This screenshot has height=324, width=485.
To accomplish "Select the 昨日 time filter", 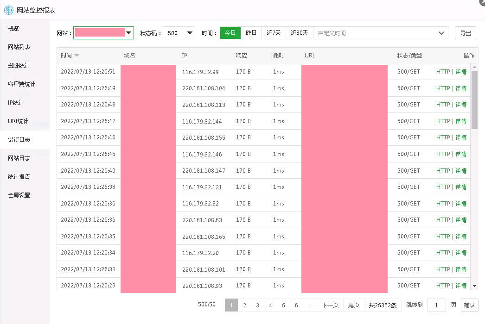I will (251, 33).
